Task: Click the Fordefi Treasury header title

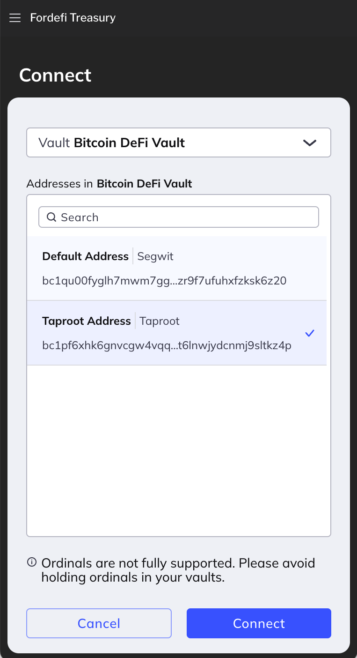Action: coord(73,18)
